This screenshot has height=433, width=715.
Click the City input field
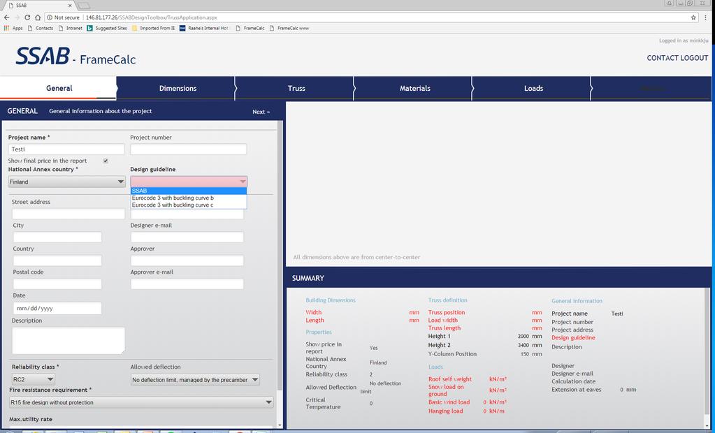pyautogui.click(x=57, y=237)
